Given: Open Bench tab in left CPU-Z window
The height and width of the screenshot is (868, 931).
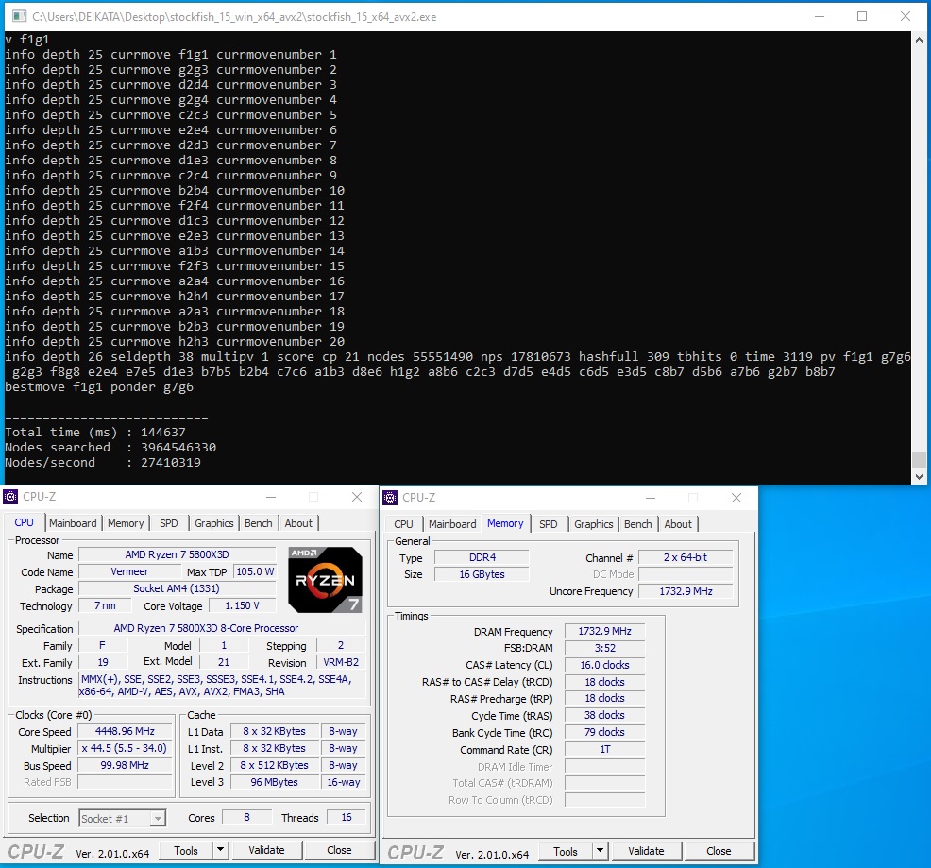Looking at the screenshot, I should [x=259, y=523].
